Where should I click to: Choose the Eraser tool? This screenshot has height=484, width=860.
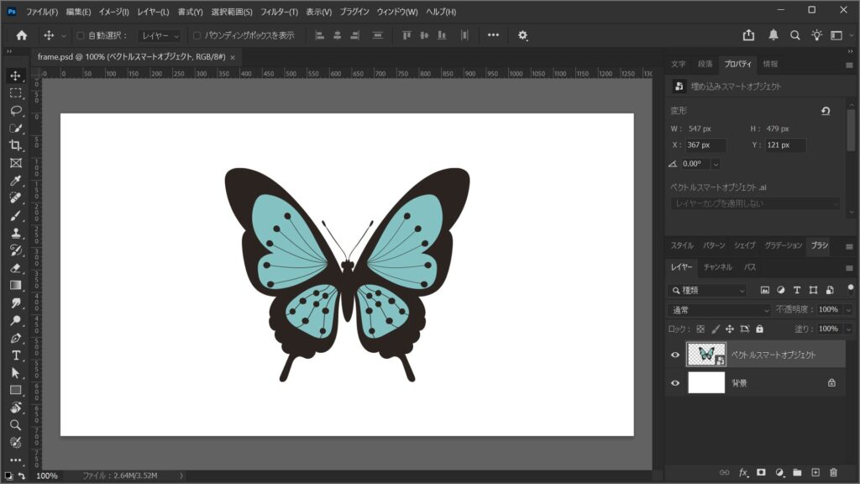click(16, 268)
